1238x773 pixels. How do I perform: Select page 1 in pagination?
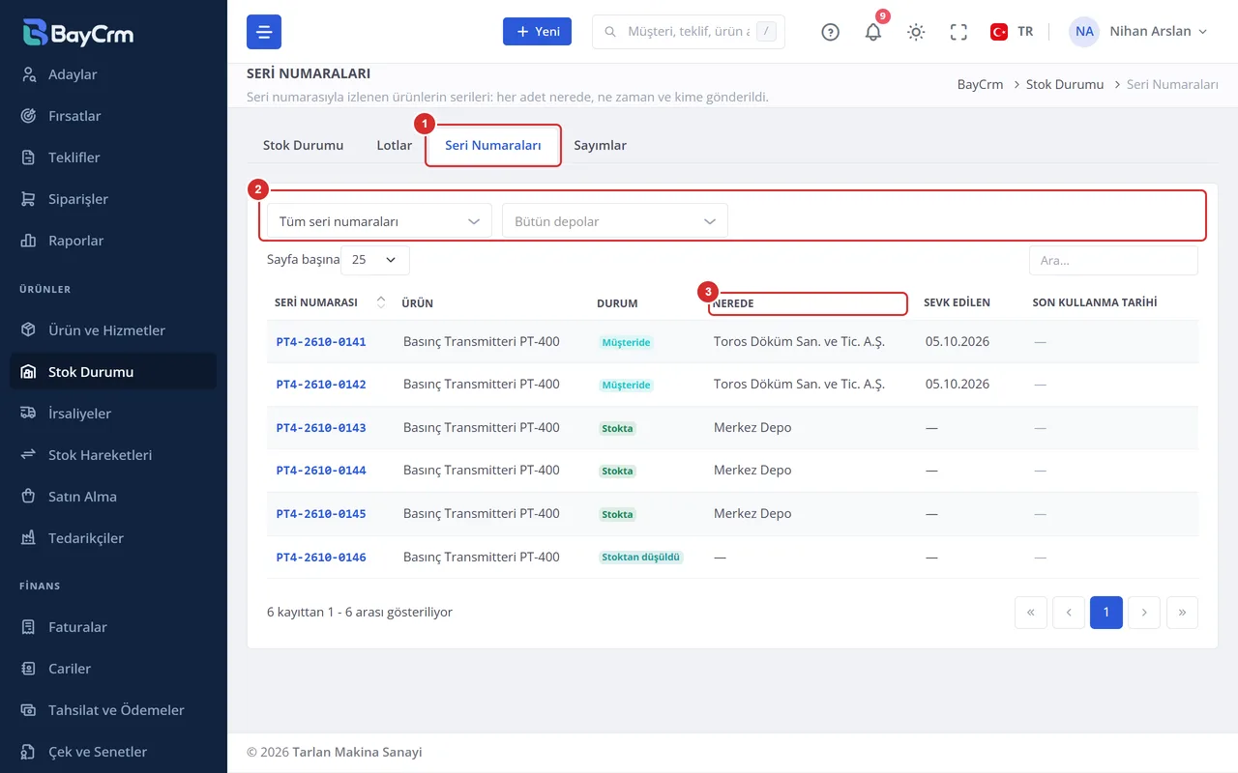[x=1106, y=613]
